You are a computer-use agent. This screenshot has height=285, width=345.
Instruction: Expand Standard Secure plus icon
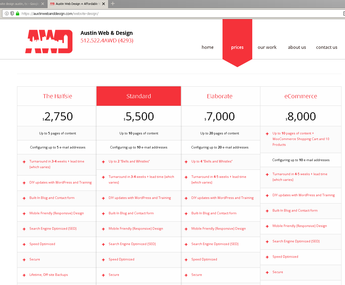tap(103, 275)
